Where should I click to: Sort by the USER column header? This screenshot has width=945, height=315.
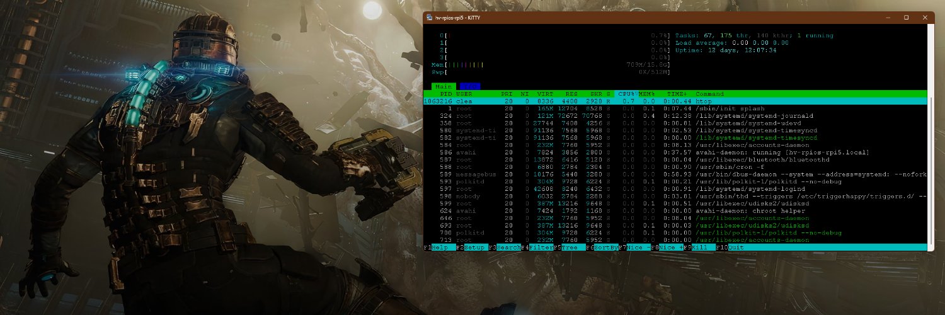tap(464, 94)
